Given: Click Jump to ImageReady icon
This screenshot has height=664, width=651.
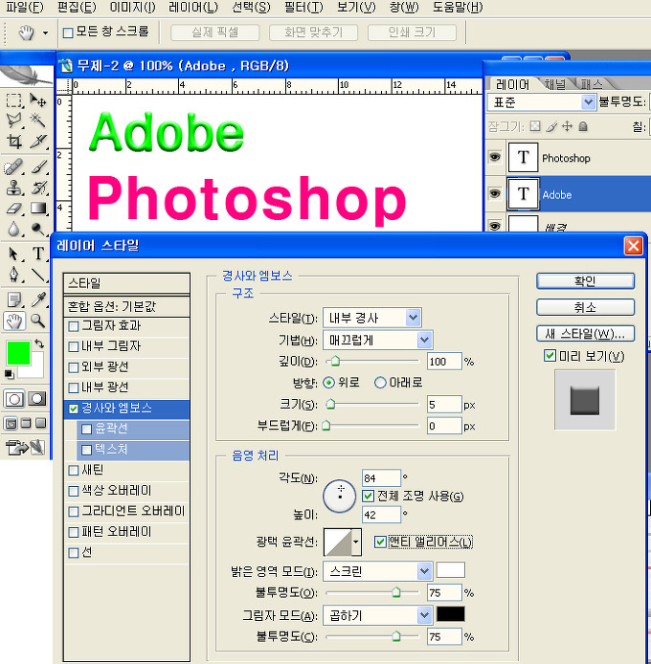Looking at the screenshot, I should [25, 447].
